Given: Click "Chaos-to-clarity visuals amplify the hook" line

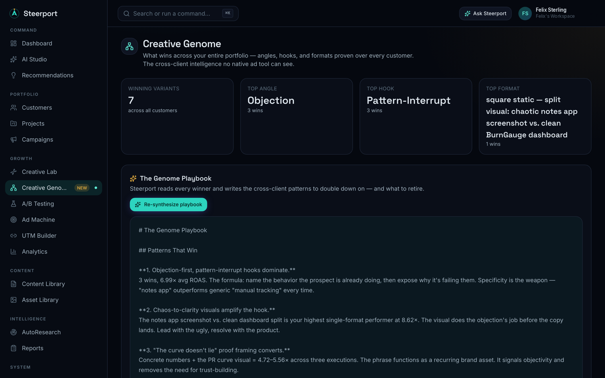Looking at the screenshot, I should coord(207,310).
